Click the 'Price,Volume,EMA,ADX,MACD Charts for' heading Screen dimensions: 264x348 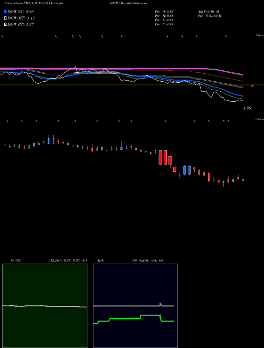pos(34,3)
